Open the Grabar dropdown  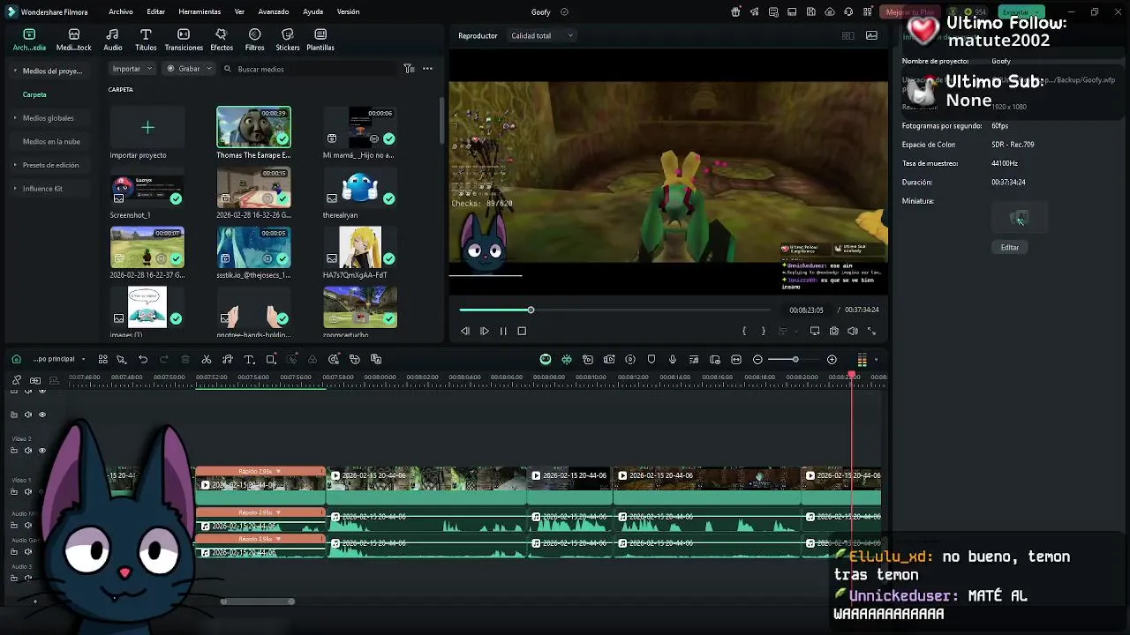coord(189,69)
